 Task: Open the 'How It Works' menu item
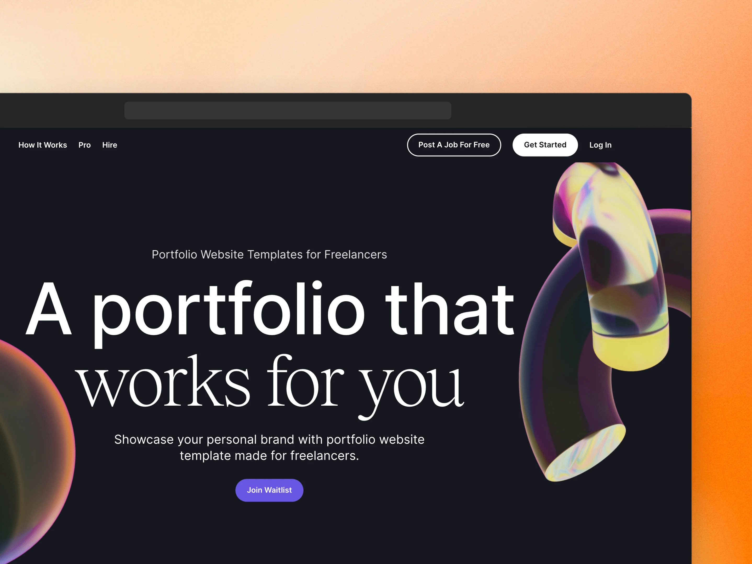coord(42,145)
